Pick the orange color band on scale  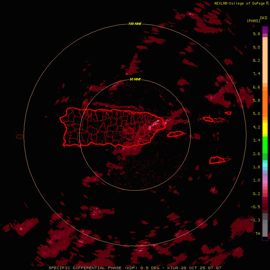(x=265, y=104)
